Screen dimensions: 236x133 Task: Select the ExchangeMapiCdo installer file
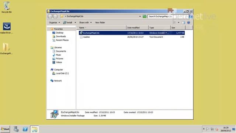click(x=132, y=33)
